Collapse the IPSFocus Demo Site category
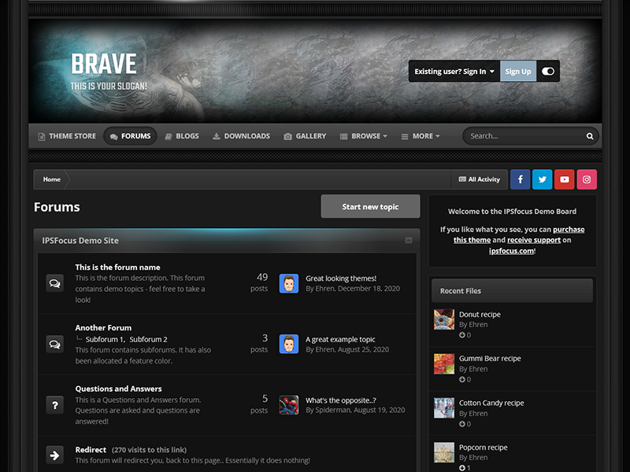 [x=409, y=240]
